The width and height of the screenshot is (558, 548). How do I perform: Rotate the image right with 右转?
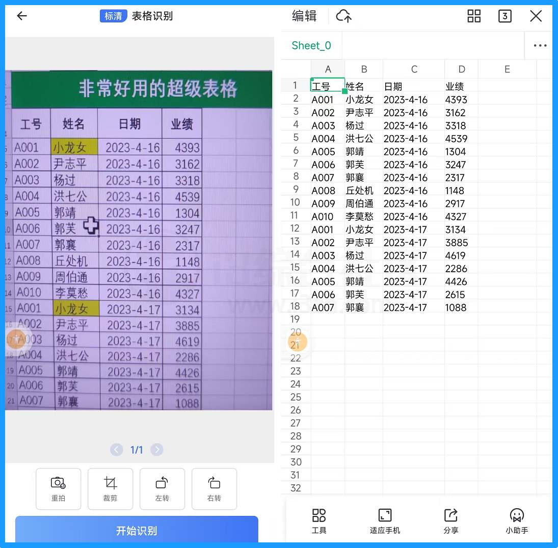(214, 488)
